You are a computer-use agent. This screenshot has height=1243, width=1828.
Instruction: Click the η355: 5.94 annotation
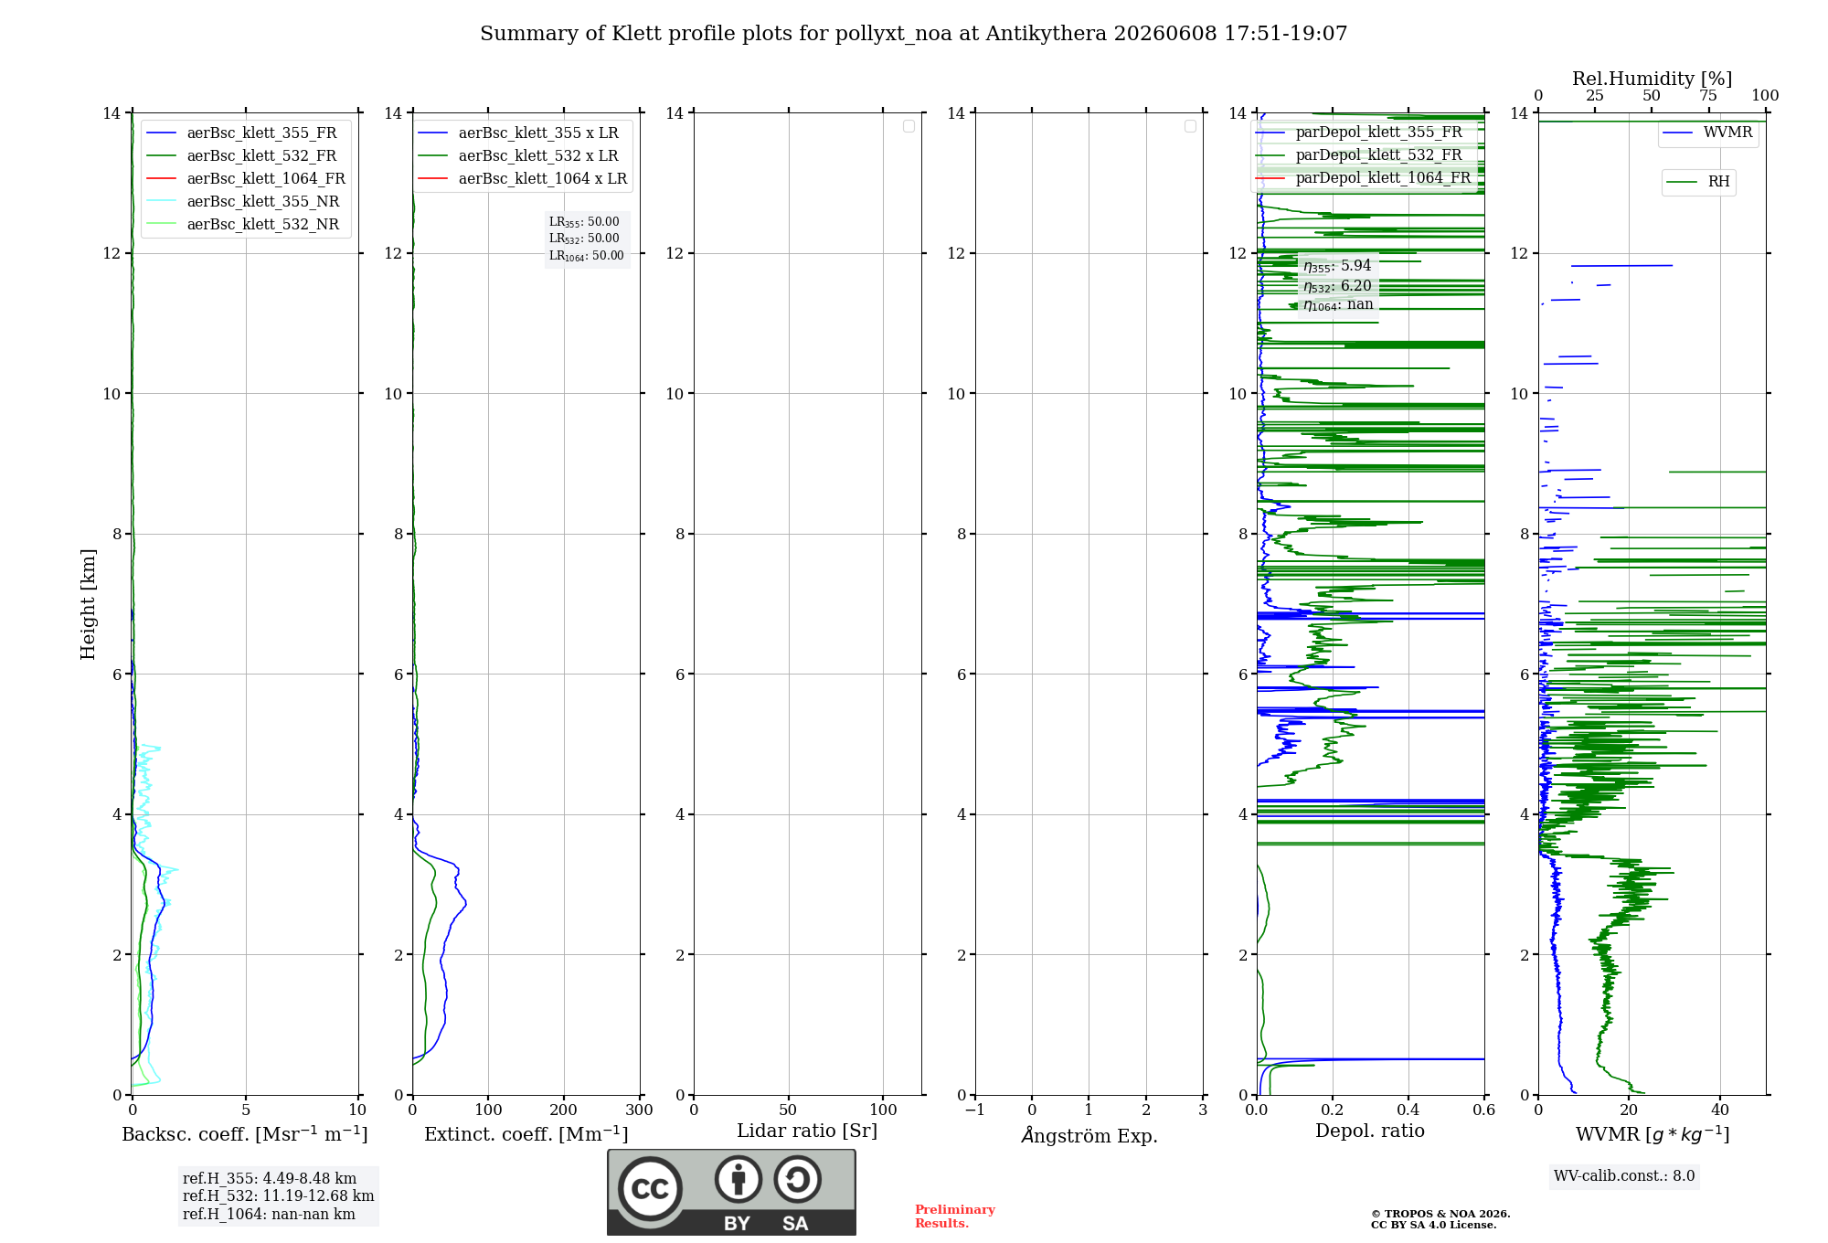[x=1337, y=266]
